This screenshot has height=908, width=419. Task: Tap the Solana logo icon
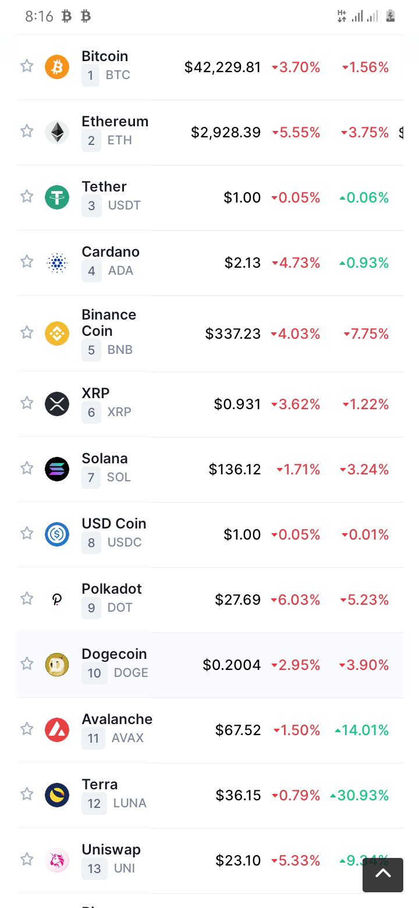coord(57,469)
